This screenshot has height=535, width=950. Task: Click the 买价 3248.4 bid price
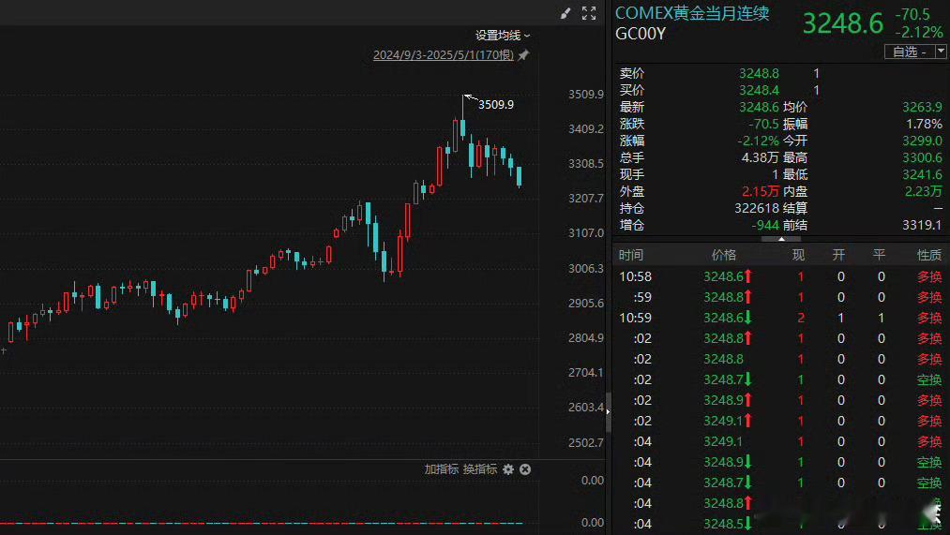point(759,90)
